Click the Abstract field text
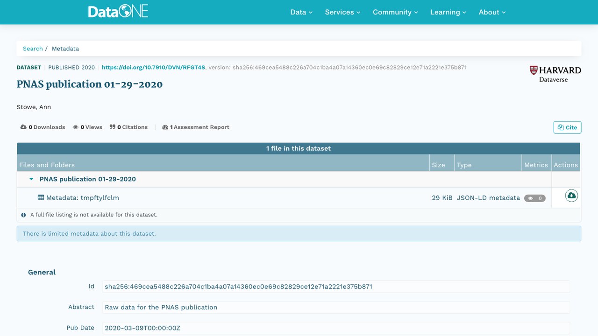Image resolution: width=598 pixels, height=336 pixels. [x=336, y=307]
